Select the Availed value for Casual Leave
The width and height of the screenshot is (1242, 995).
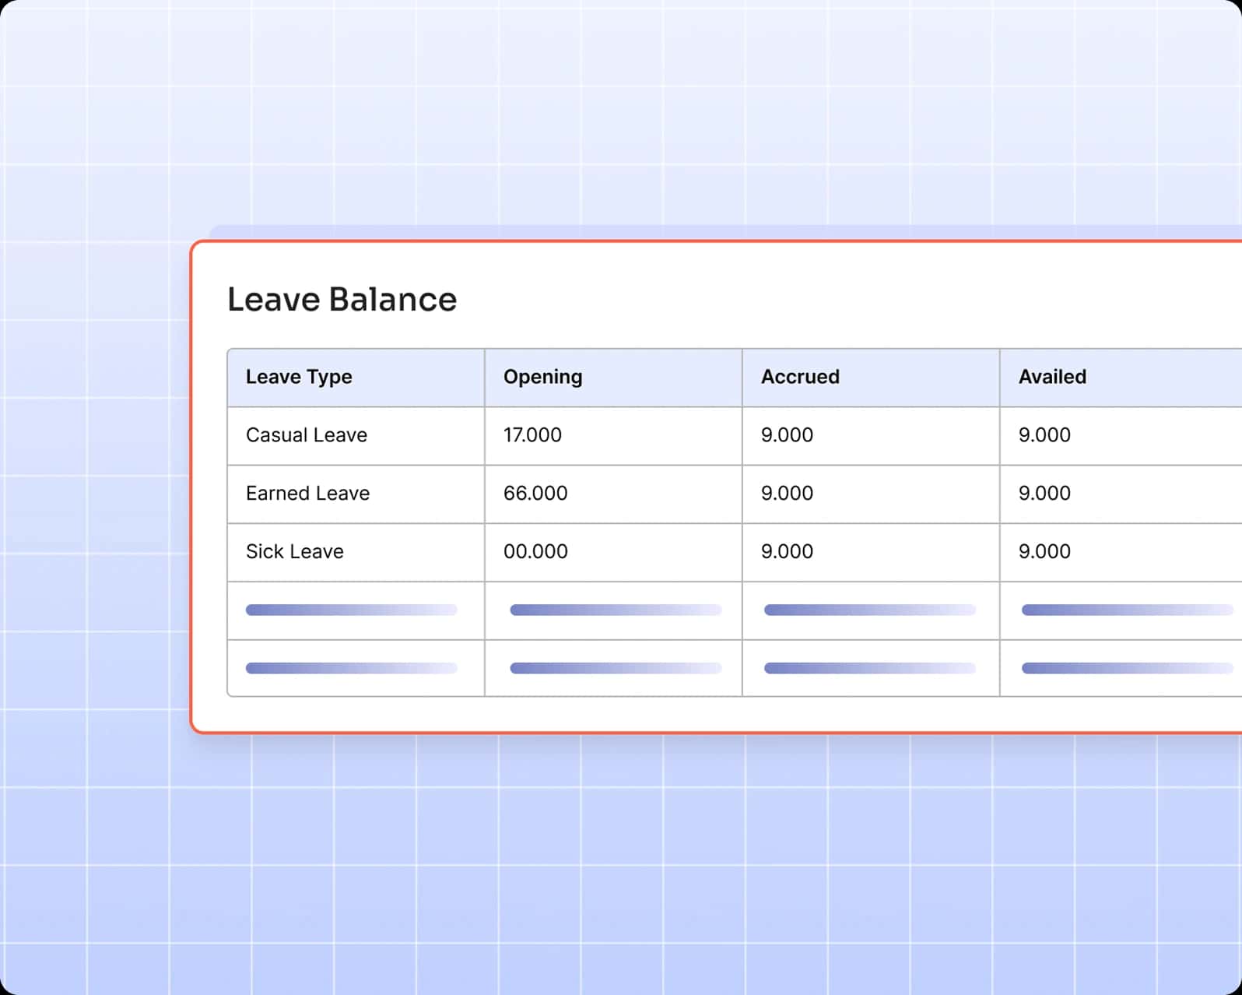point(1044,435)
